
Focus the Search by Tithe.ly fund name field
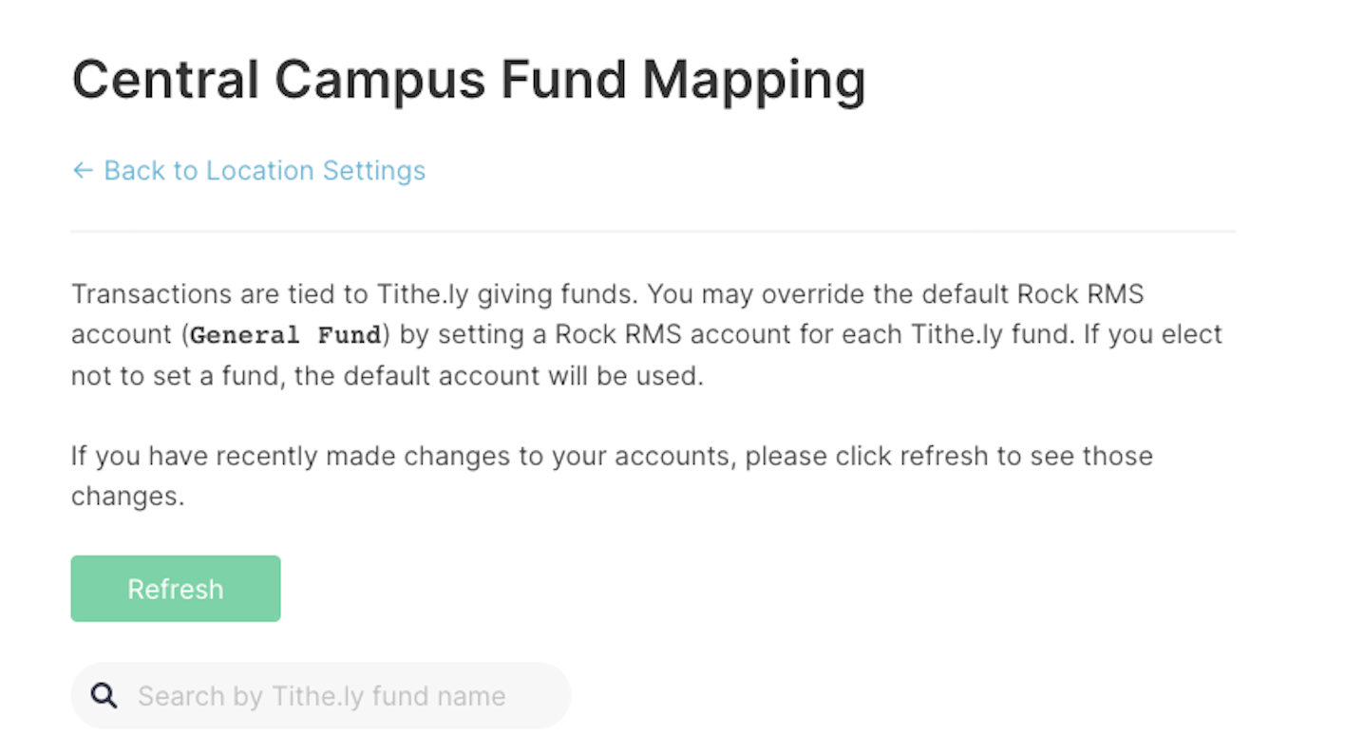(x=321, y=696)
